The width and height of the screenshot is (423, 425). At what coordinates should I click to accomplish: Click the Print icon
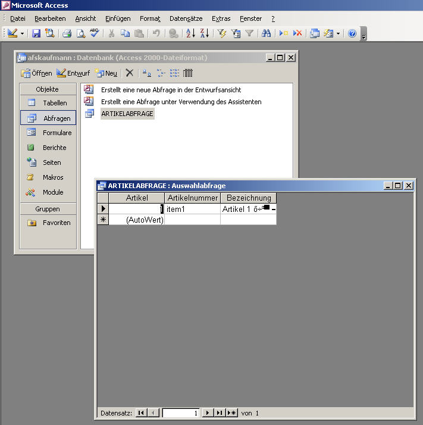(67, 33)
